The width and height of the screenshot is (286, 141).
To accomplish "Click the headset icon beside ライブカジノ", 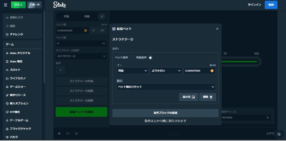I will click(7, 78).
